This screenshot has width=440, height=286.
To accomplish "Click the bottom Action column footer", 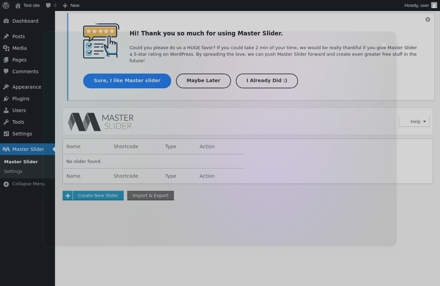I will pos(207,176).
